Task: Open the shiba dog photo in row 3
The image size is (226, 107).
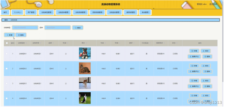Action: point(85,83)
